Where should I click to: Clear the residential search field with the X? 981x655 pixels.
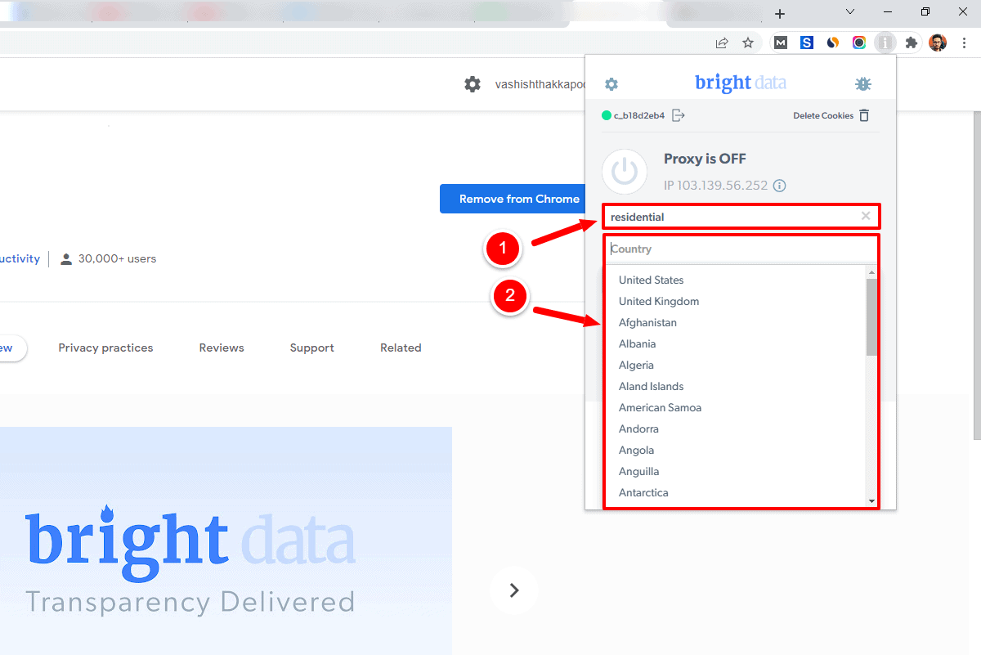[865, 216]
